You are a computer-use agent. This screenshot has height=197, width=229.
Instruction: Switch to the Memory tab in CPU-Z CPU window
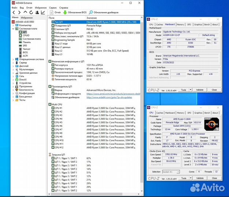pyautogui.click(x=181, y=113)
